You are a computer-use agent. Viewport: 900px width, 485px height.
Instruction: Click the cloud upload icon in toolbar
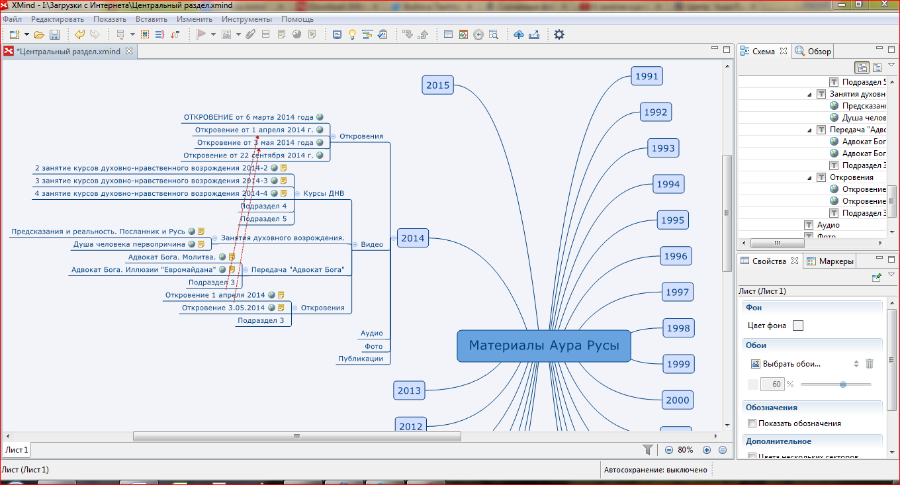click(x=519, y=34)
